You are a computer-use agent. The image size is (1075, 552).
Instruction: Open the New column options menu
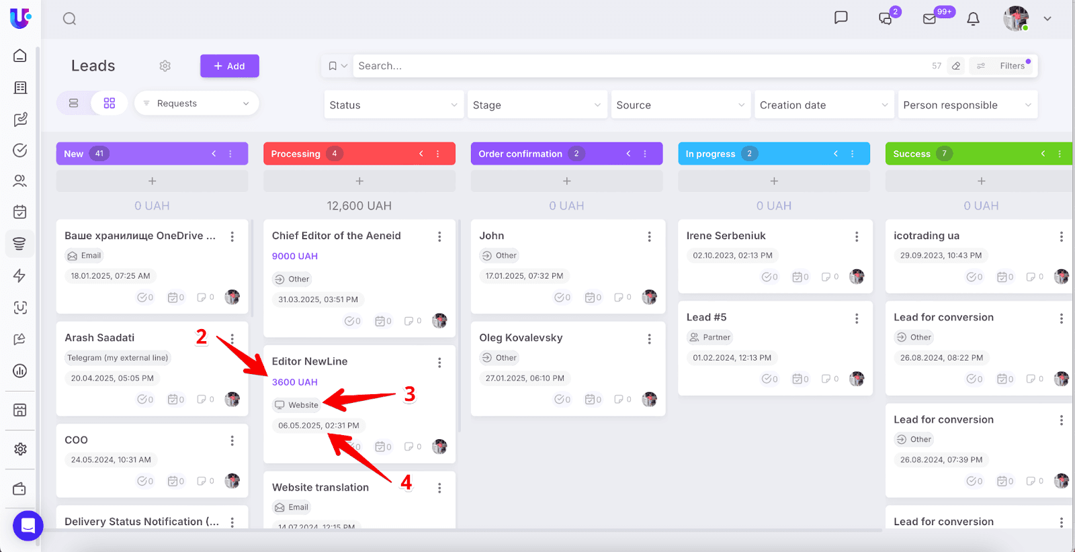point(230,154)
